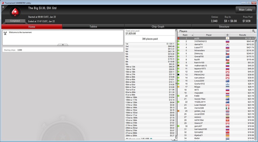Switch to the Home tab
The height and width of the screenshot is (142, 258).
32,27
